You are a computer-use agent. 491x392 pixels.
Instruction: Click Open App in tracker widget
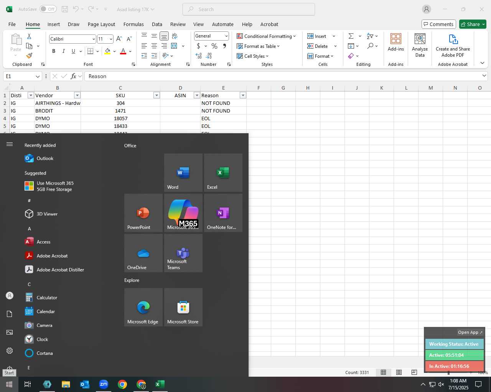tap(470, 332)
